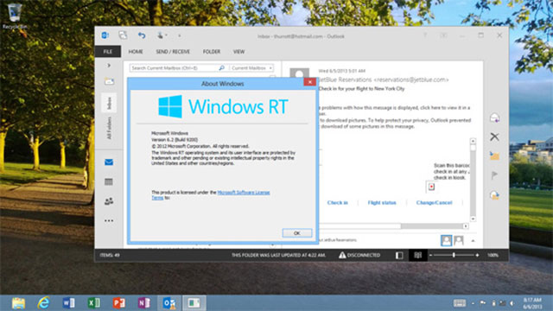Click the new mail folder icon in sidebar
Screen dimensions: 553x311
tap(109, 81)
